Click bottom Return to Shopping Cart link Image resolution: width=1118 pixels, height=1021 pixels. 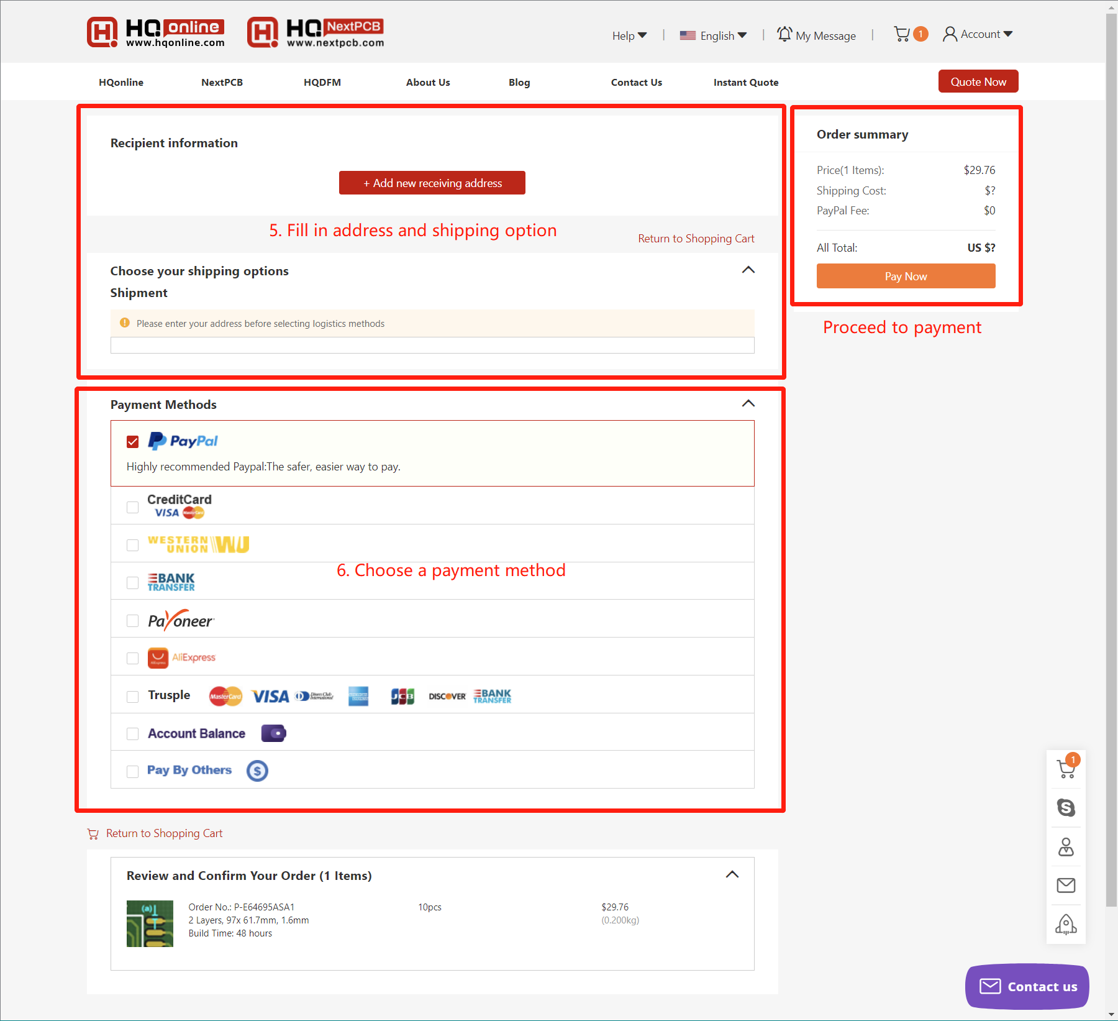coord(164,833)
